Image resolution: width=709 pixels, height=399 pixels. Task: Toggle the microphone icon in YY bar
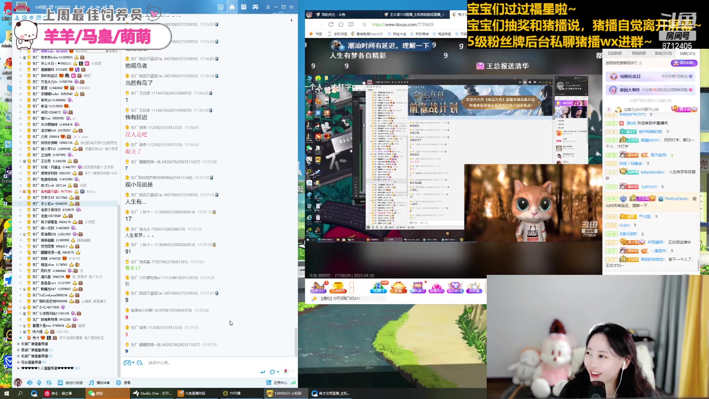39,383
